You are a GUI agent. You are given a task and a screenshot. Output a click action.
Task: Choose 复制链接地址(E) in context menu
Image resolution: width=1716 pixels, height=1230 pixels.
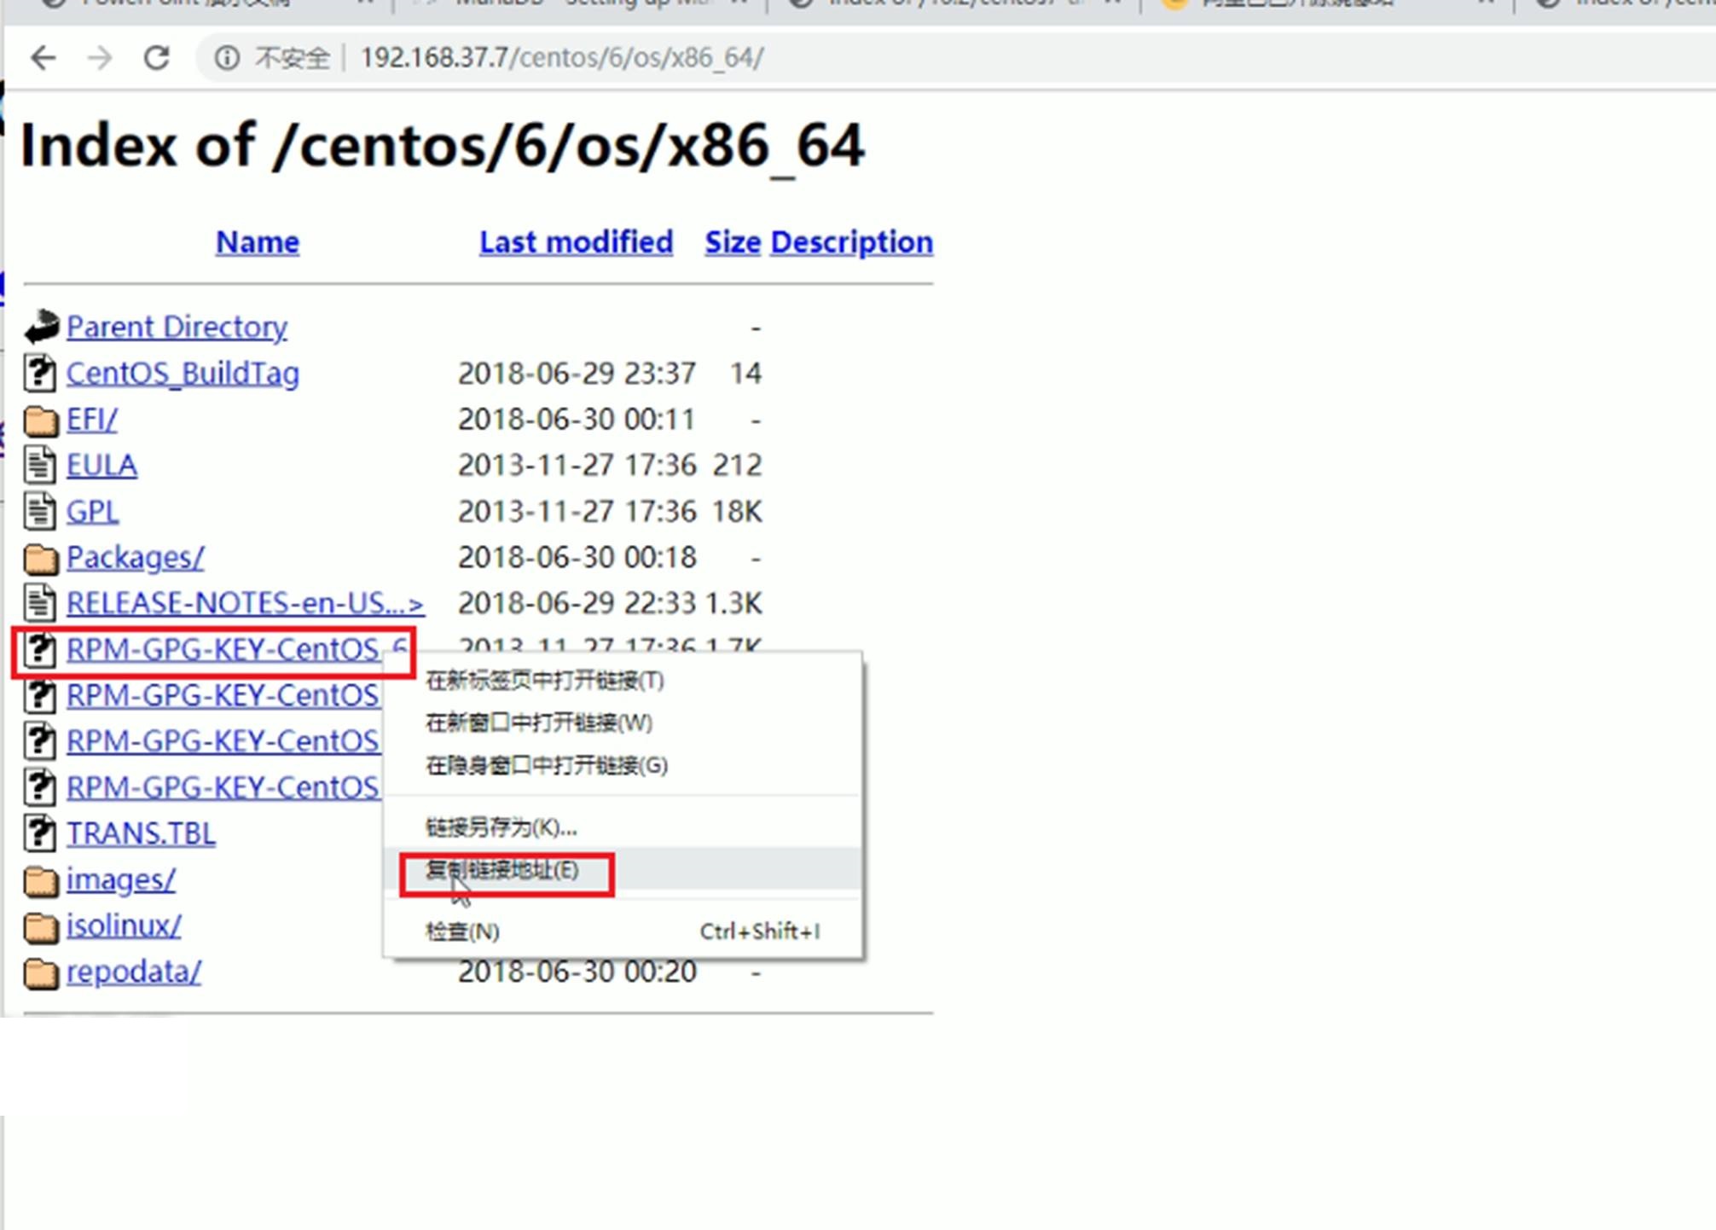click(502, 871)
